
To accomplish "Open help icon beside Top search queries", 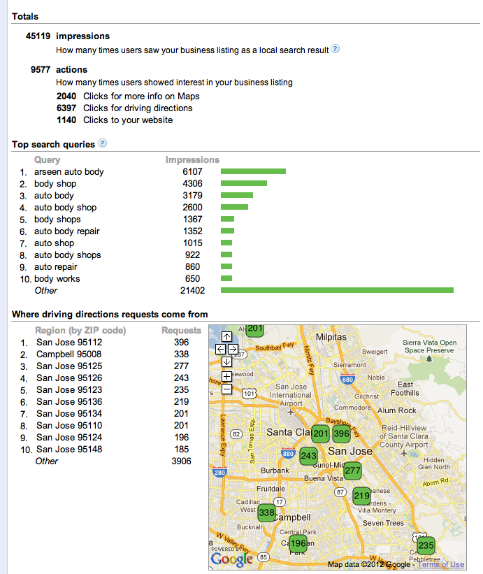I will [103, 143].
